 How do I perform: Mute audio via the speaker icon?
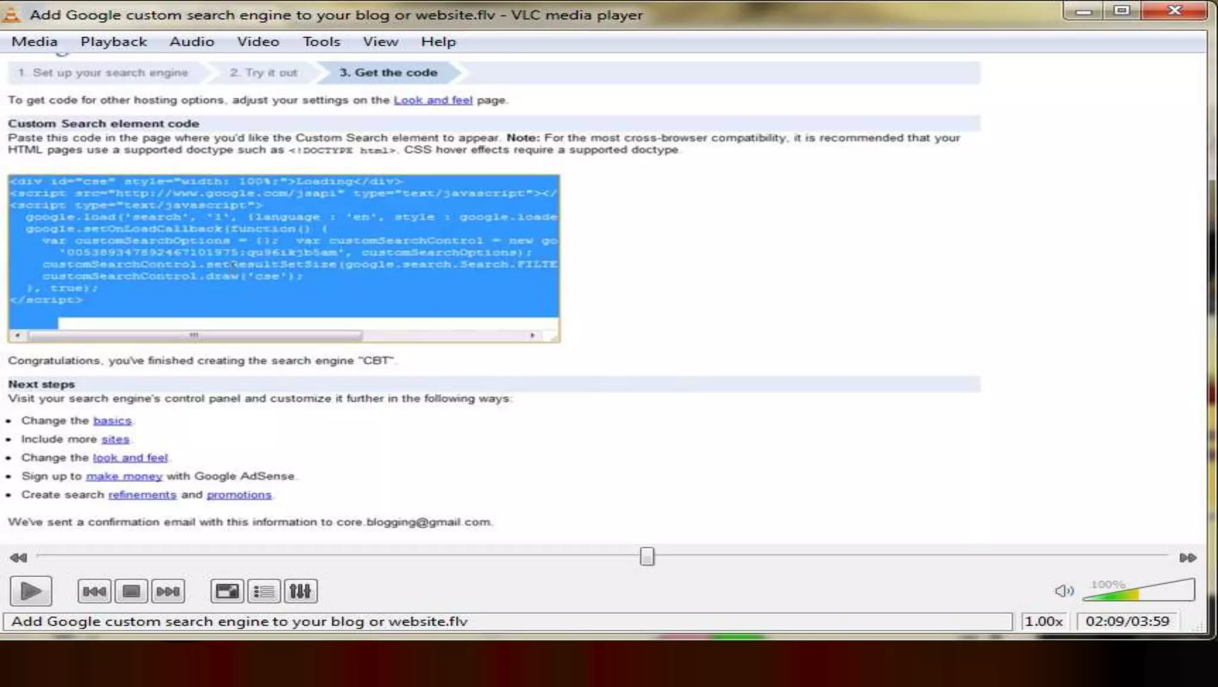pyautogui.click(x=1063, y=591)
